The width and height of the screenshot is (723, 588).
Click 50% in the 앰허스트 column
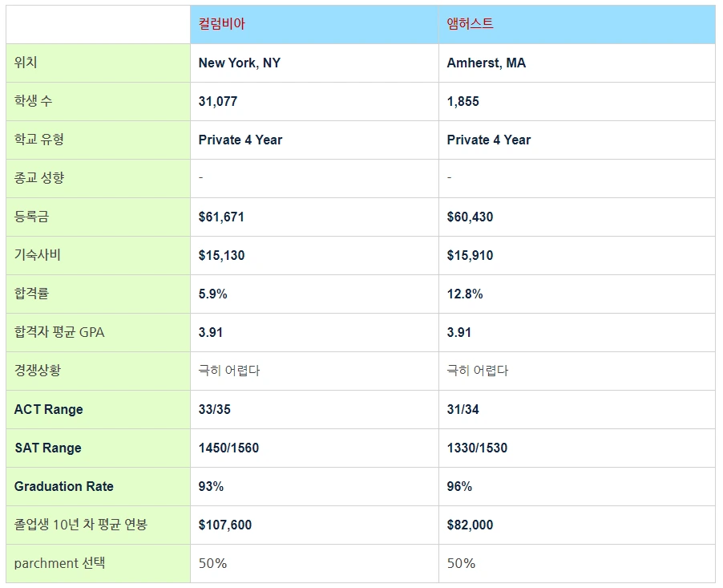[461, 564]
